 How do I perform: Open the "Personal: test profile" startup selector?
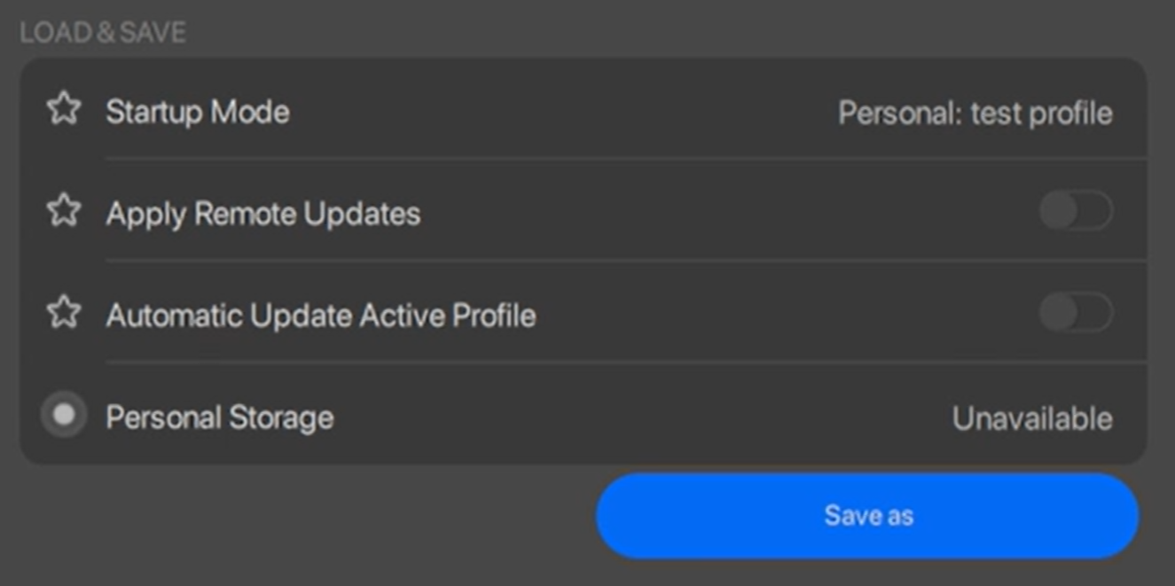975,113
